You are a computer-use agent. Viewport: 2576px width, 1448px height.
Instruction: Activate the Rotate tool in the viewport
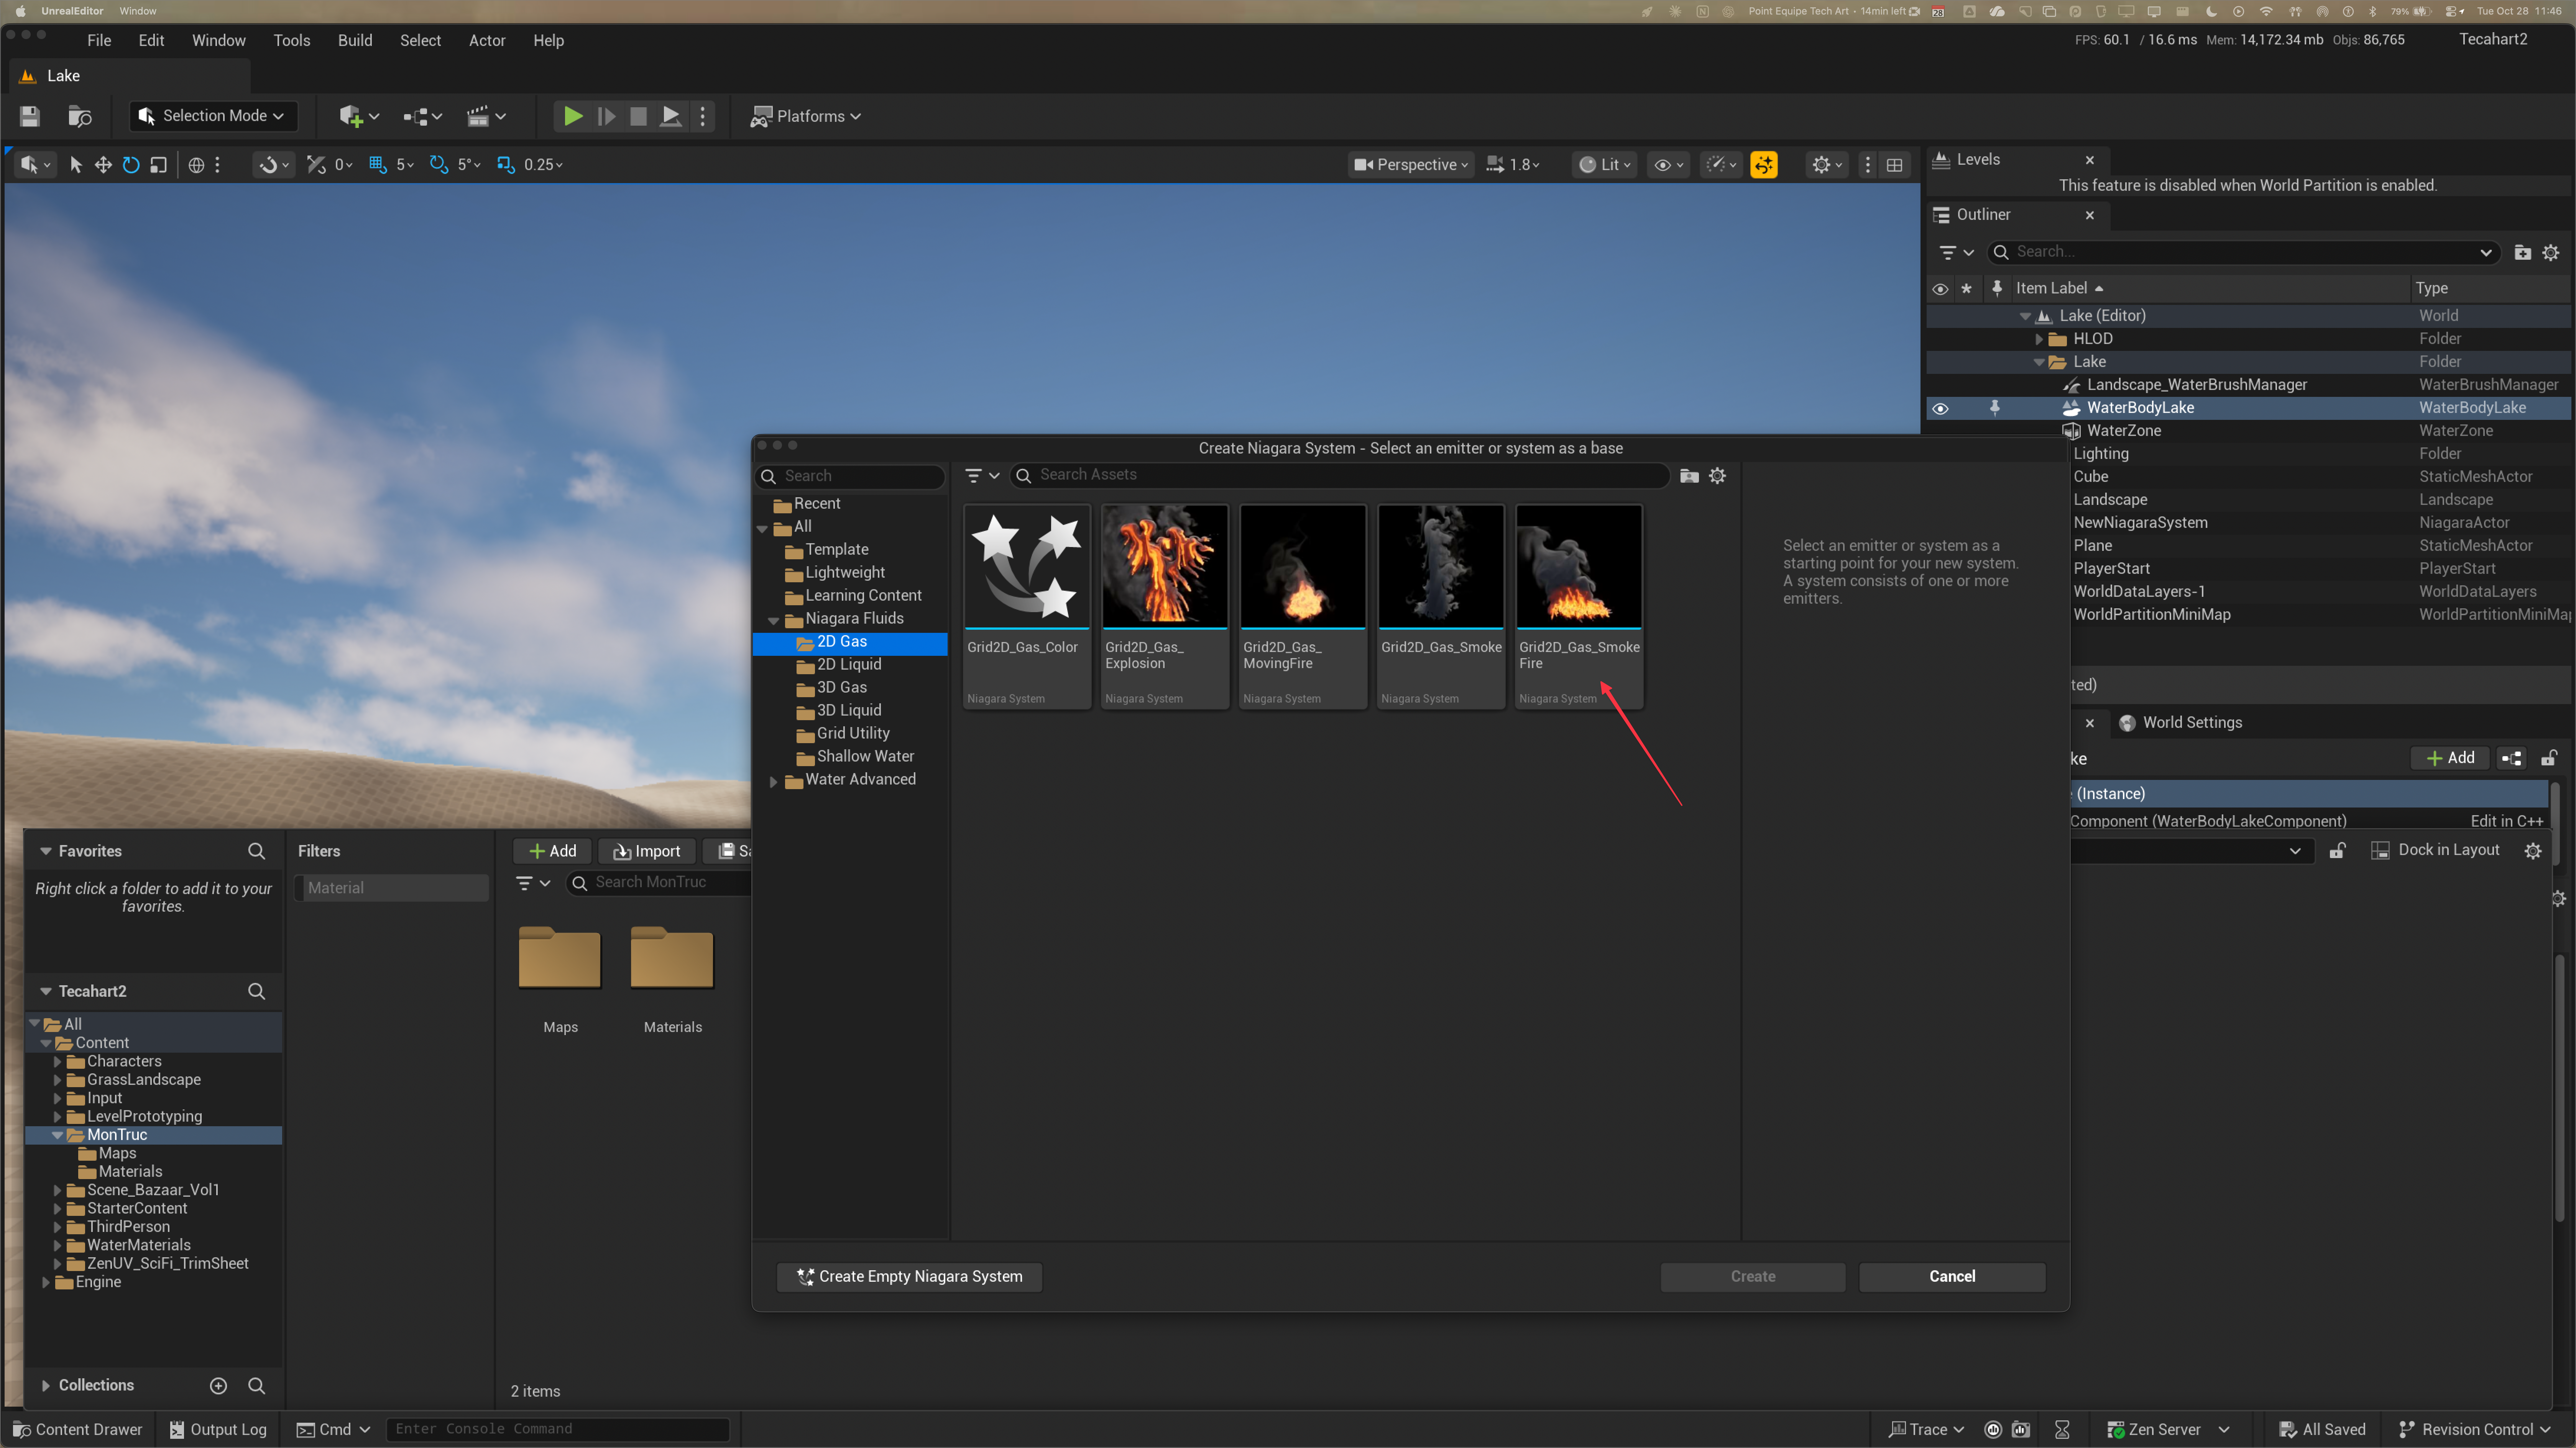pyautogui.click(x=131, y=165)
